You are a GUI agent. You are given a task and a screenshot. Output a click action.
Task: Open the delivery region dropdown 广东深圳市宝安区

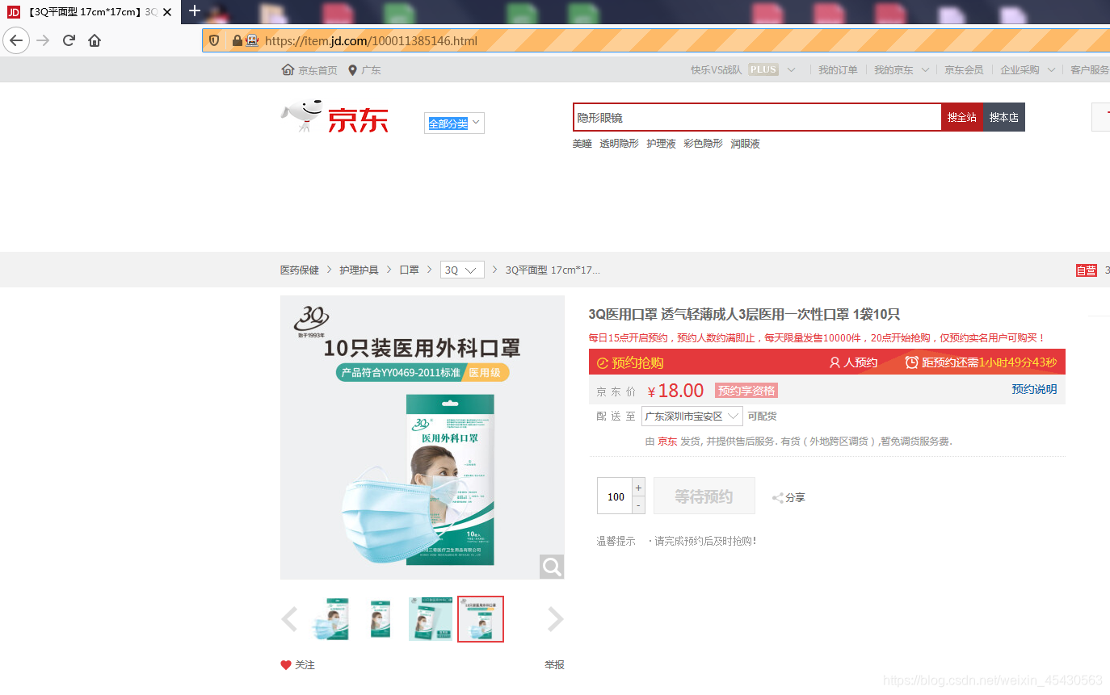click(692, 416)
